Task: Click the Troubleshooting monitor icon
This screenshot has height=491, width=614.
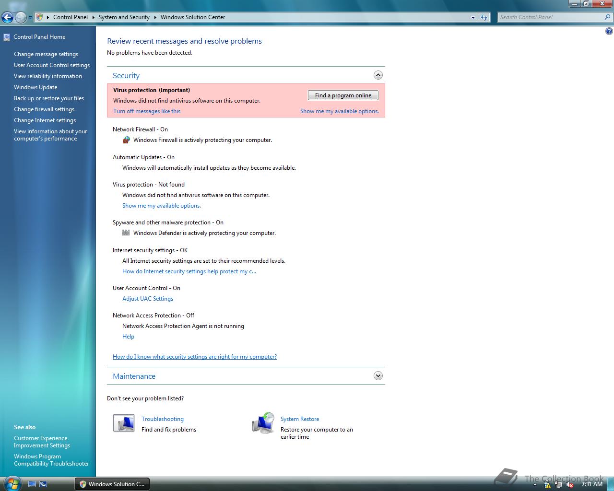Action: pos(124,423)
